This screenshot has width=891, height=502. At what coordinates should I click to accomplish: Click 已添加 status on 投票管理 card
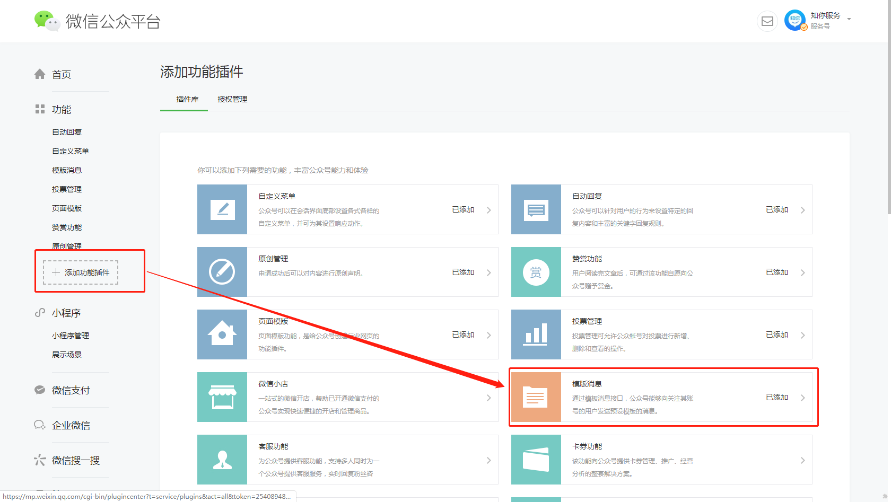click(x=777, y=334)
